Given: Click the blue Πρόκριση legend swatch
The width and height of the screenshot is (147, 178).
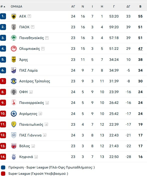Looking at the screenshot, I should tap(3, 167).
